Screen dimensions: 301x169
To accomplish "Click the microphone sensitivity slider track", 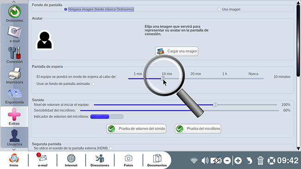I will click(180, 110).
